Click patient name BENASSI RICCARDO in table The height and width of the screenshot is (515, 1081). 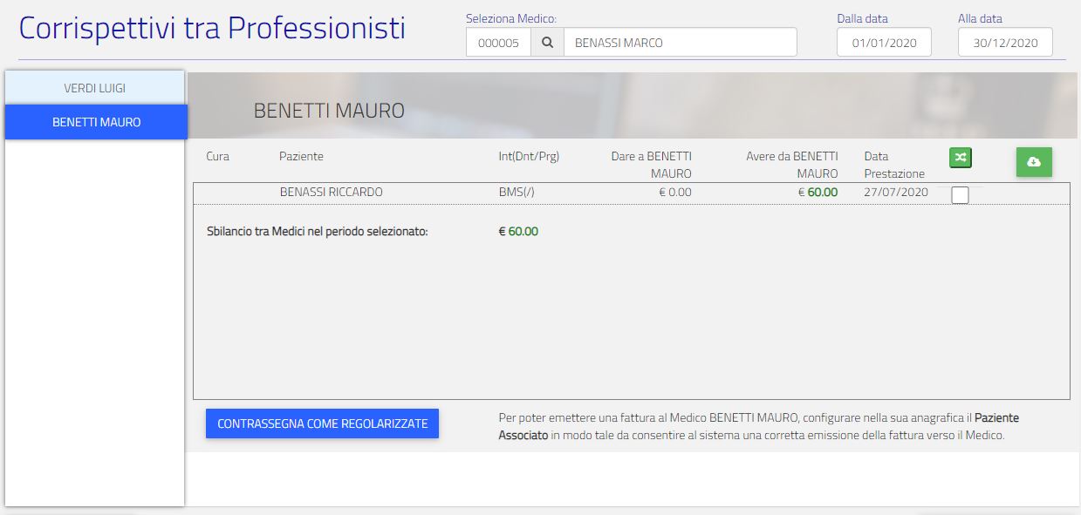[331, 192]
